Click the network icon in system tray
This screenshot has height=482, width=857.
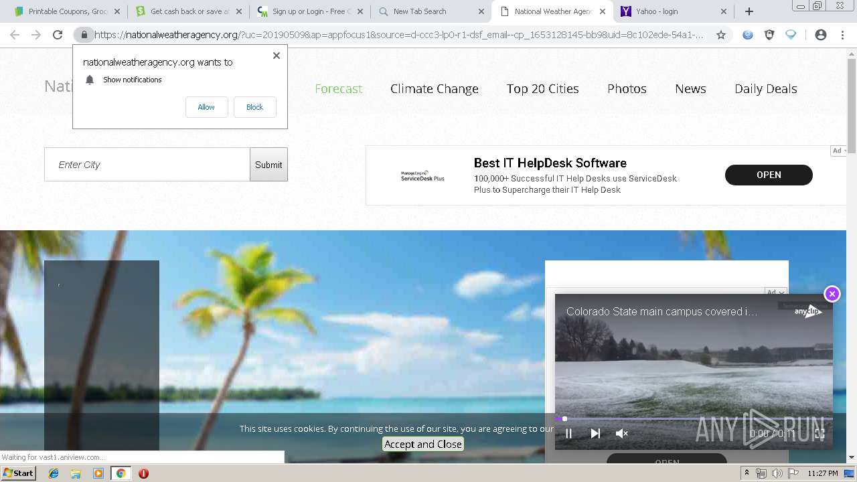(761, 473)
